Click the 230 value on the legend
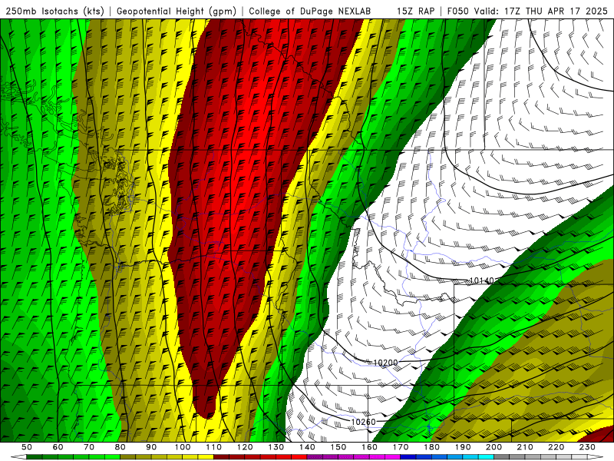This screenshot has height=461, width=614. coord(588,447)
